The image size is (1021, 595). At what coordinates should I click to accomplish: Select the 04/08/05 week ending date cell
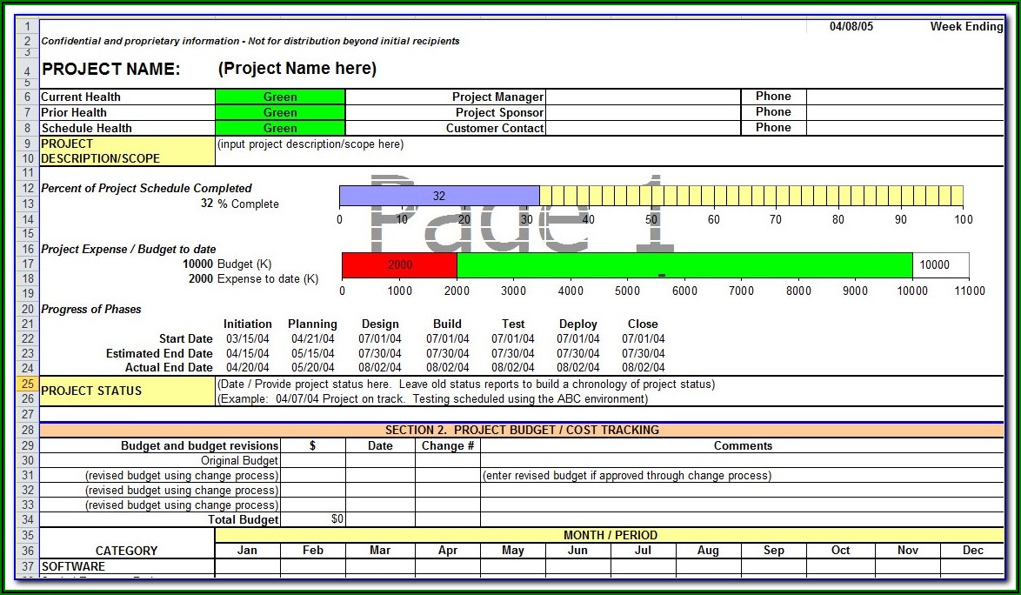pyautogui.click(x=851, y=26)
